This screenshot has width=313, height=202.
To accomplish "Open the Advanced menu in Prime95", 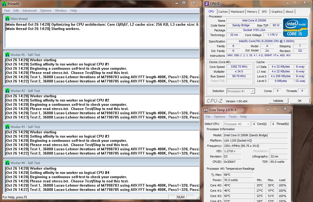I will [x=29, y=11].
